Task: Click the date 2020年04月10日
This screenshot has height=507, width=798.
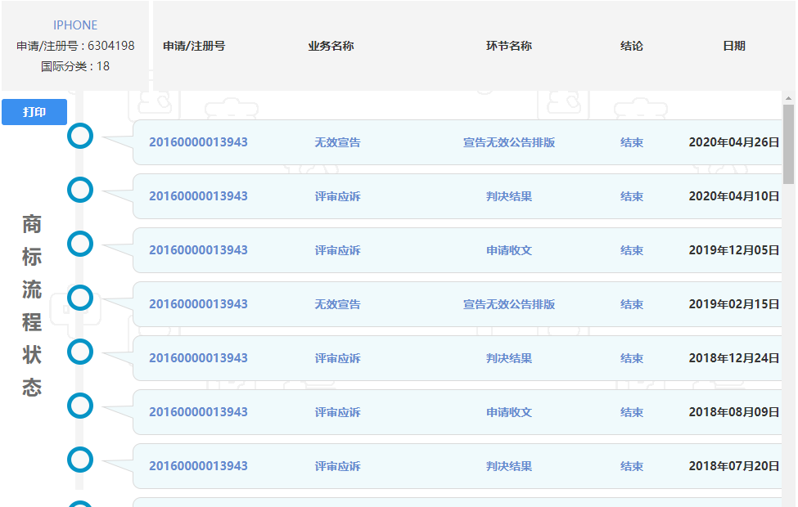Action: coord(734,196)
